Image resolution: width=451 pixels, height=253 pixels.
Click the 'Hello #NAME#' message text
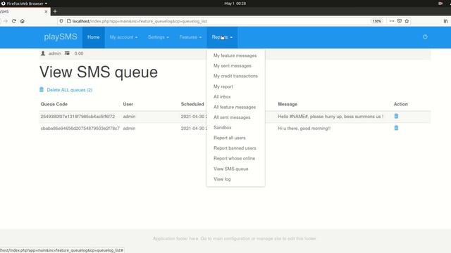pyautogui.click(x=330, y=117)
